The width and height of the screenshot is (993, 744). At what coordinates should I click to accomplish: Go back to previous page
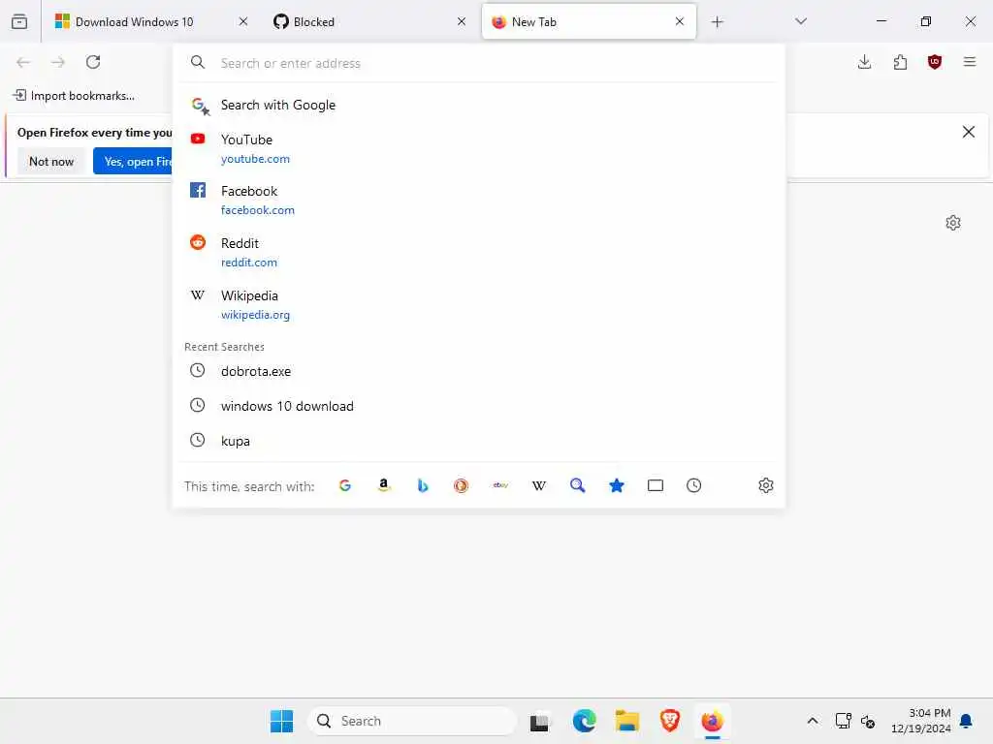pyautogui.click(x=23, y=62)
